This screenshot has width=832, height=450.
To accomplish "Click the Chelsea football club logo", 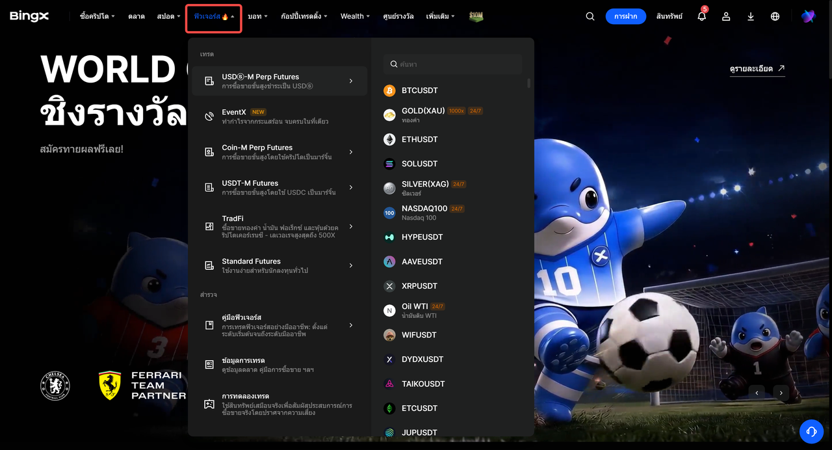I will coord(55,386).
